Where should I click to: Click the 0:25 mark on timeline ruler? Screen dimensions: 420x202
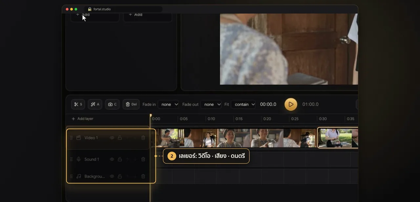tap(295, 119)
